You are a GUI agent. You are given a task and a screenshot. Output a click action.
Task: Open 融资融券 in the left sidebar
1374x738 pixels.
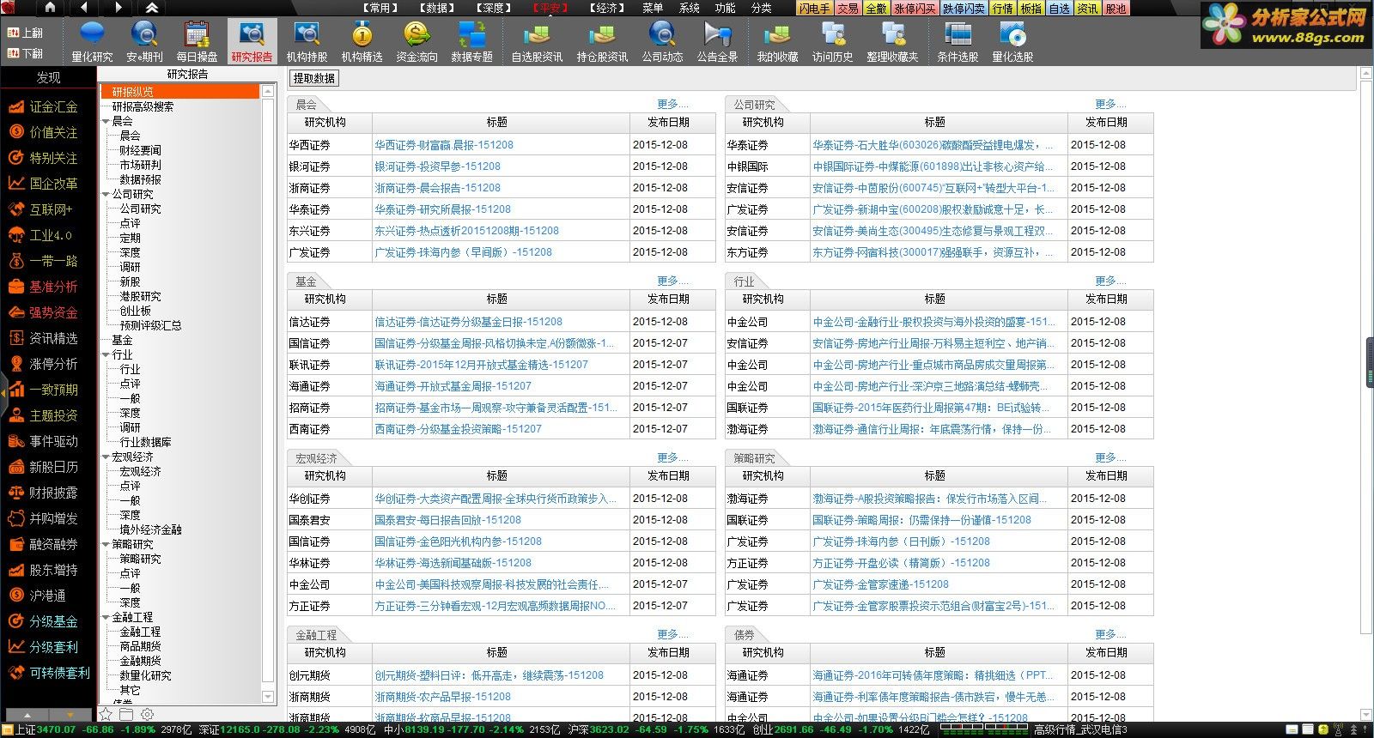pyautogui.click(x=43, y=544)
